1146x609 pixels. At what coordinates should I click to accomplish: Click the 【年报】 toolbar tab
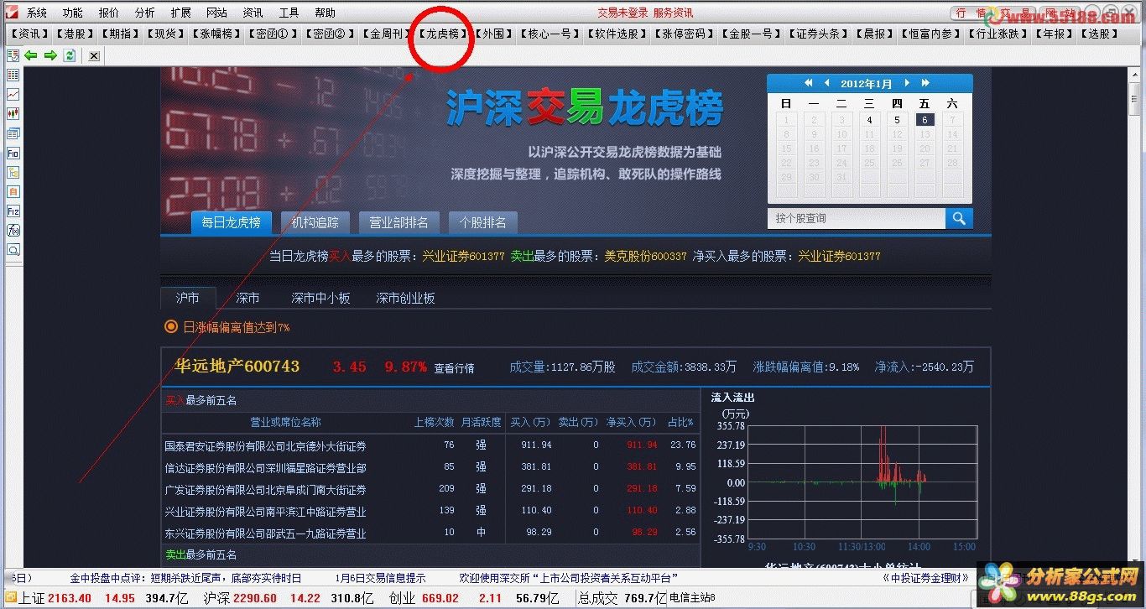coord(1053,34)
